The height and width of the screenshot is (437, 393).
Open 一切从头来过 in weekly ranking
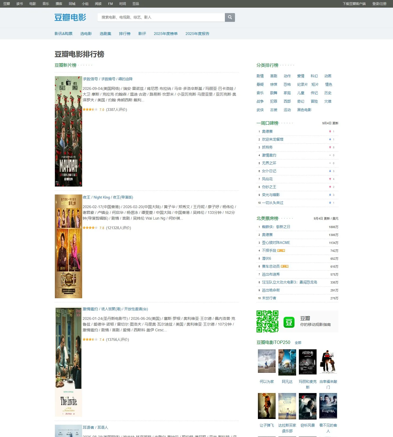[x=273, y=203]
